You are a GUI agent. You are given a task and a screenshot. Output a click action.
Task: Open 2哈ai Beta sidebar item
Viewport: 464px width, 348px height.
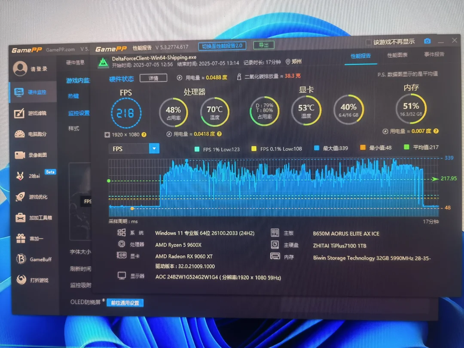click(x=35, y=175)
